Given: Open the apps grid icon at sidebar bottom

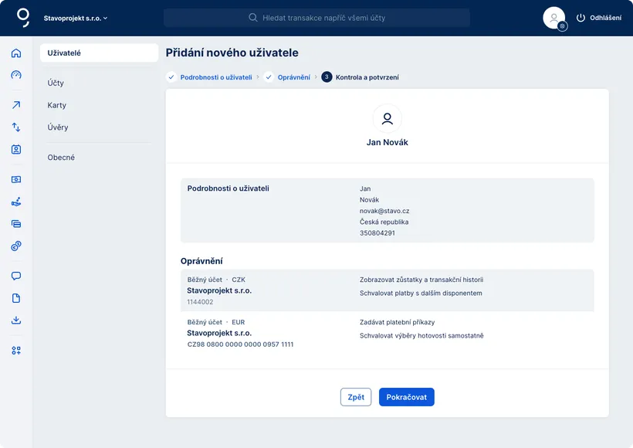Looking at the screenshot, I should coord(16,351).
